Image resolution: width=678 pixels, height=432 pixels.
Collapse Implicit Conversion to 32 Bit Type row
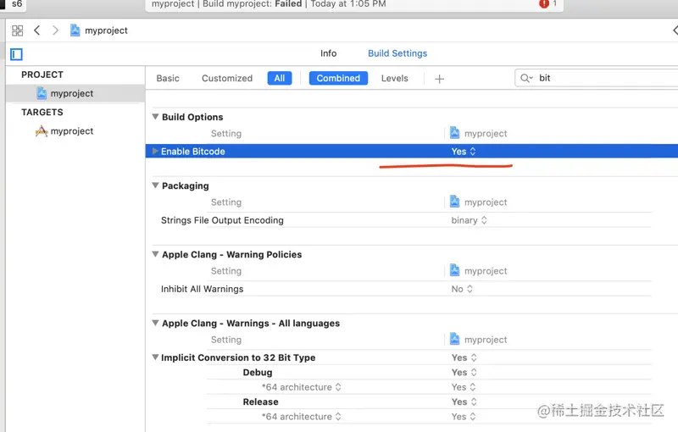[x=155, y=357]
